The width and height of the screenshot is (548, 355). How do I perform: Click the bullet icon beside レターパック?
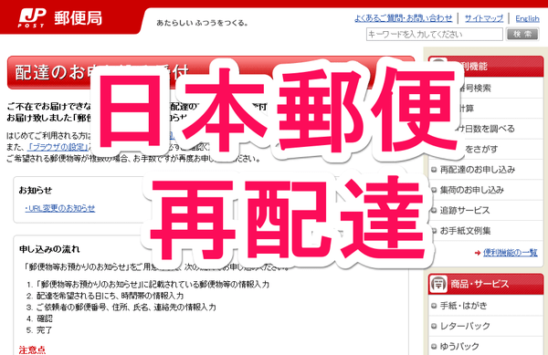(434, 327)
